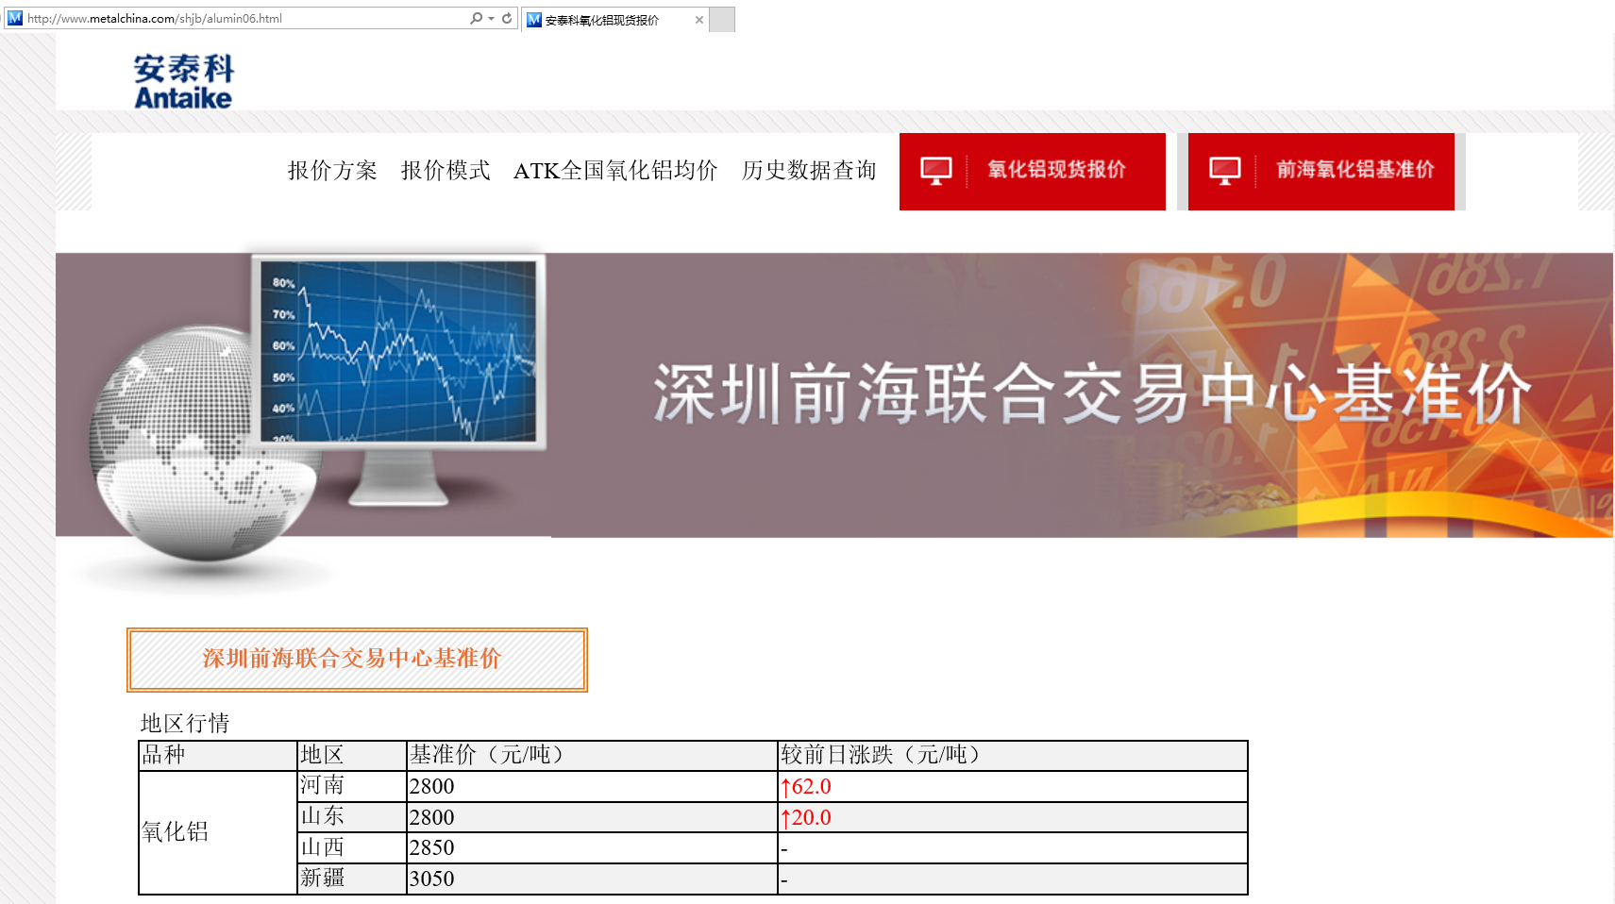Click the 2800 price in 河南 row

tap(431, 786)
